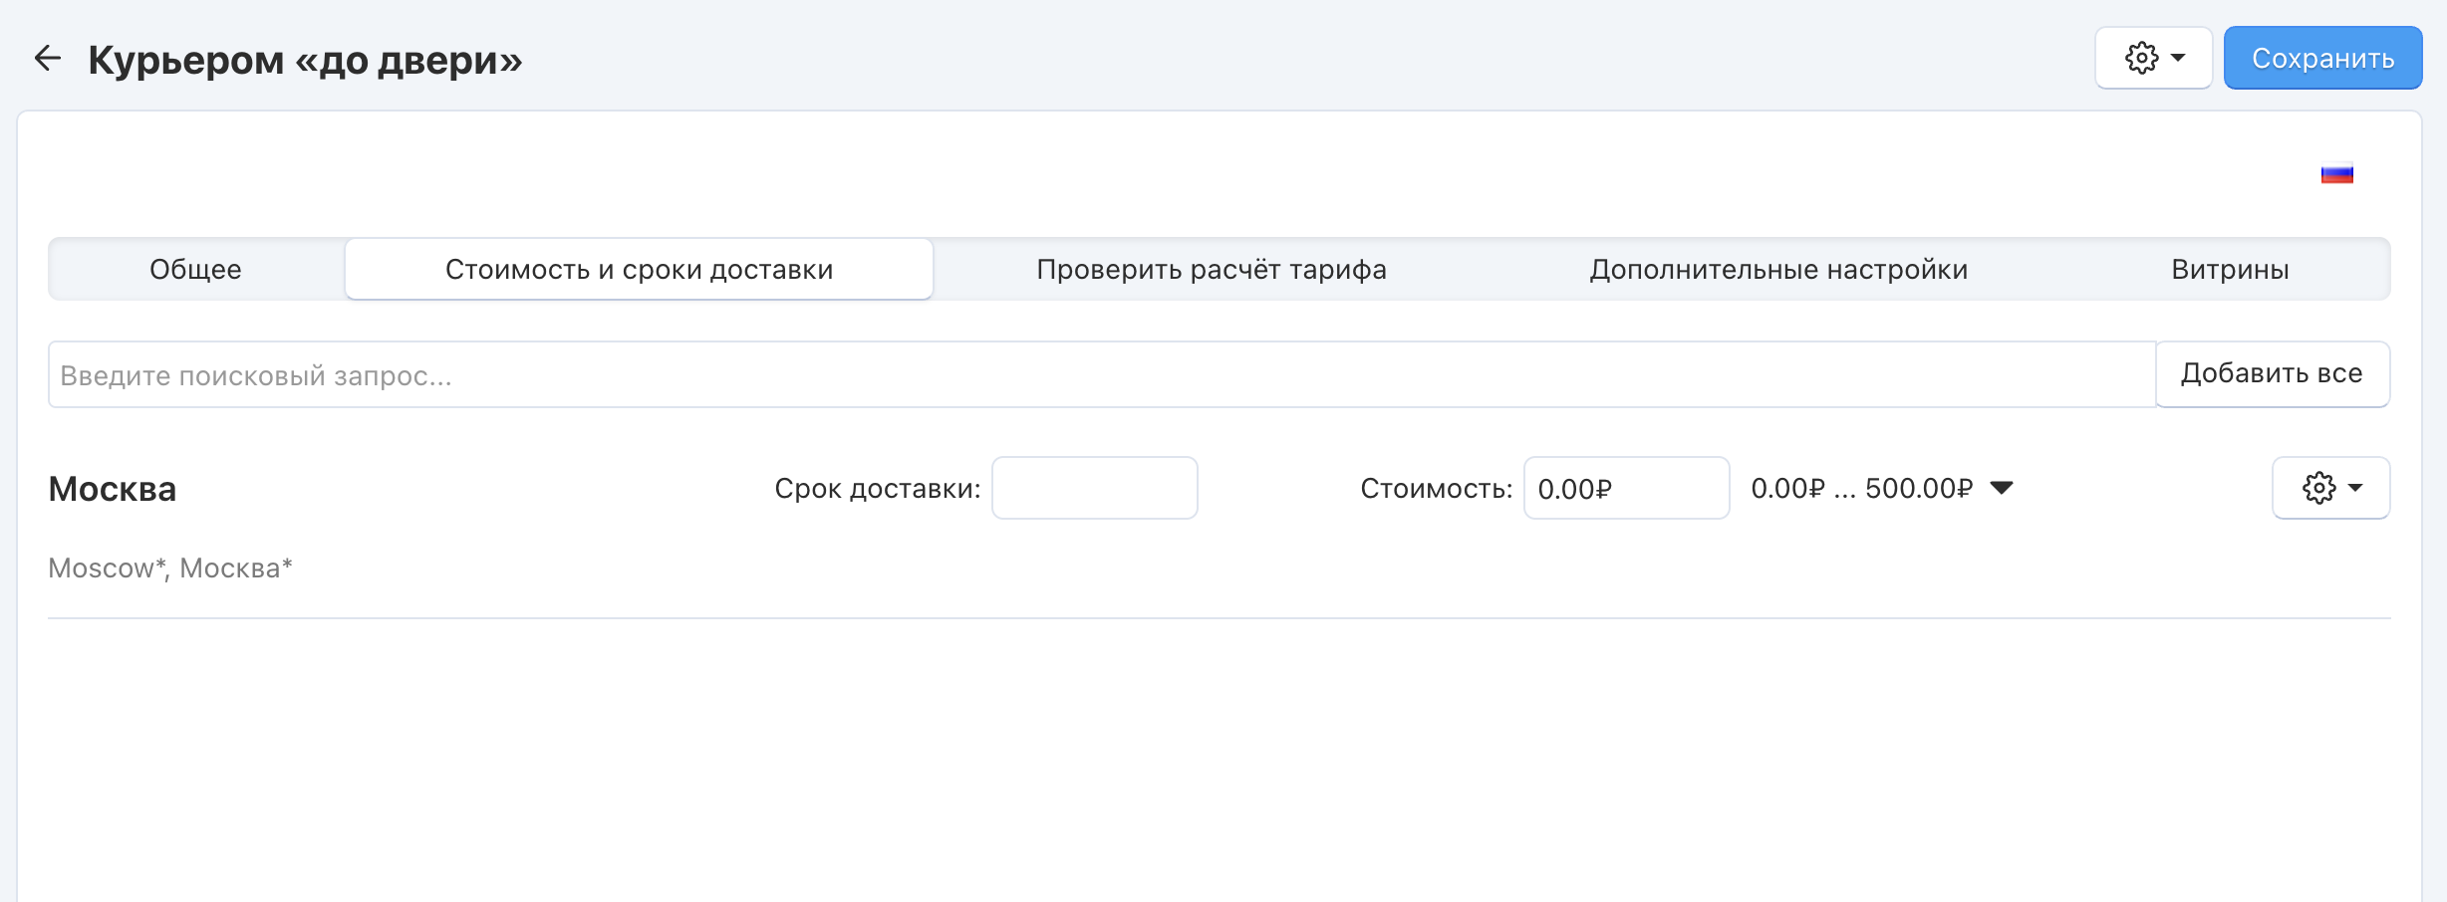Click the Москва region heading
Screen dimensions: 2447x902
tap(113, 489)
